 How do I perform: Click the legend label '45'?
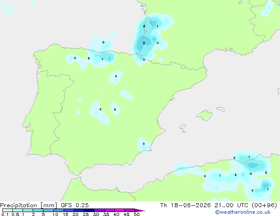click(x=126, y=214)
